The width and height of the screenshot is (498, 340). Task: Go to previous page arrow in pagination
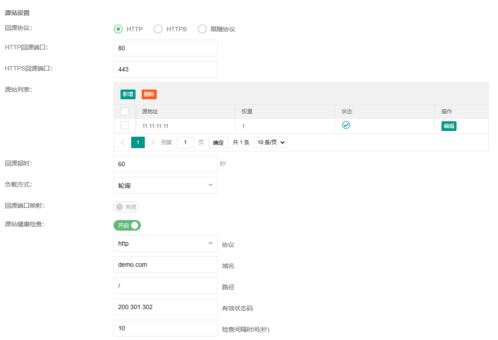coord(123,142)
